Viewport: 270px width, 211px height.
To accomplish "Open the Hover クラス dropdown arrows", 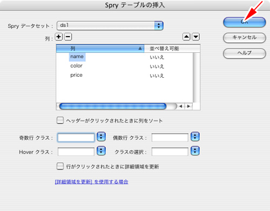I will 101,151.
